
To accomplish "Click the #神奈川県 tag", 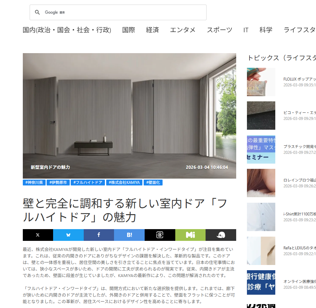I will click(x=34, y=183).
